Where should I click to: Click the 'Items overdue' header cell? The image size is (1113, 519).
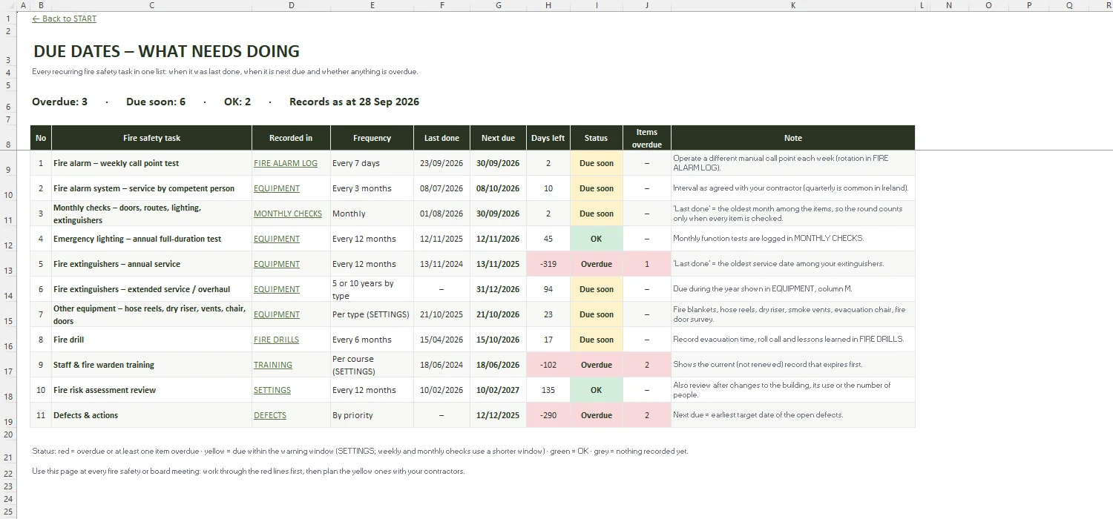(x=647, y=138)
